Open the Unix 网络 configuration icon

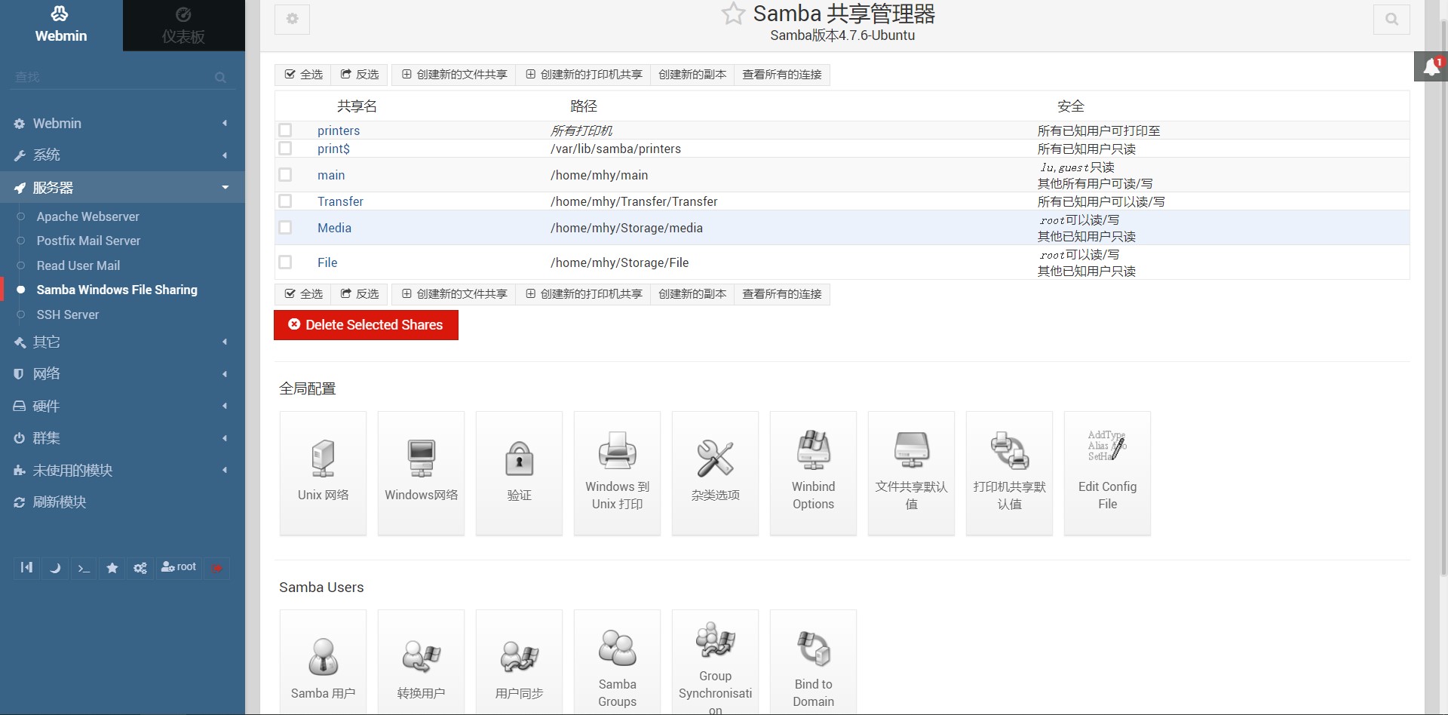[x=323, y=473]
